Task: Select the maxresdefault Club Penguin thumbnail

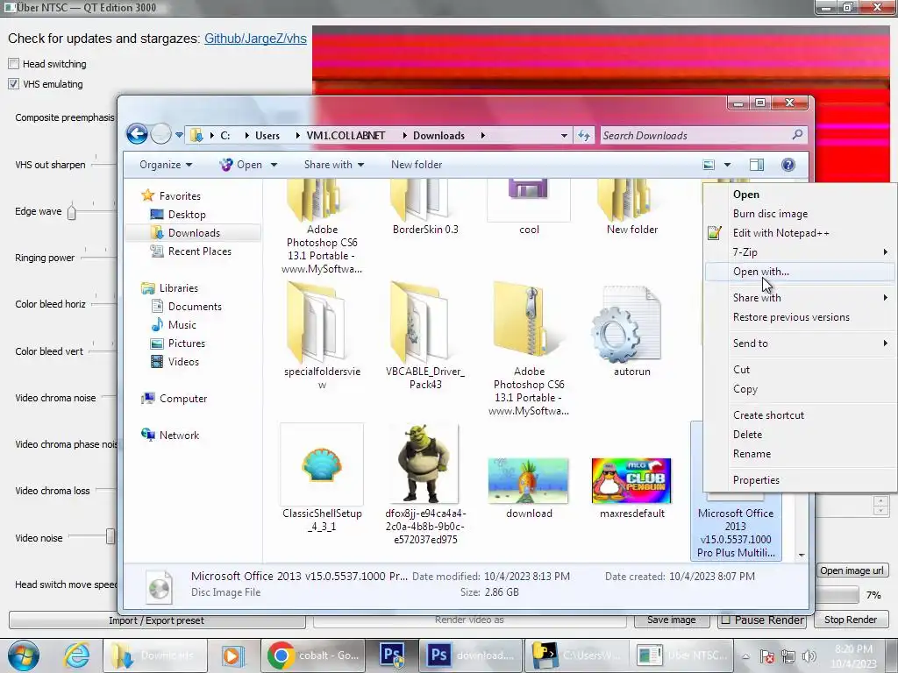Action: 631,480
